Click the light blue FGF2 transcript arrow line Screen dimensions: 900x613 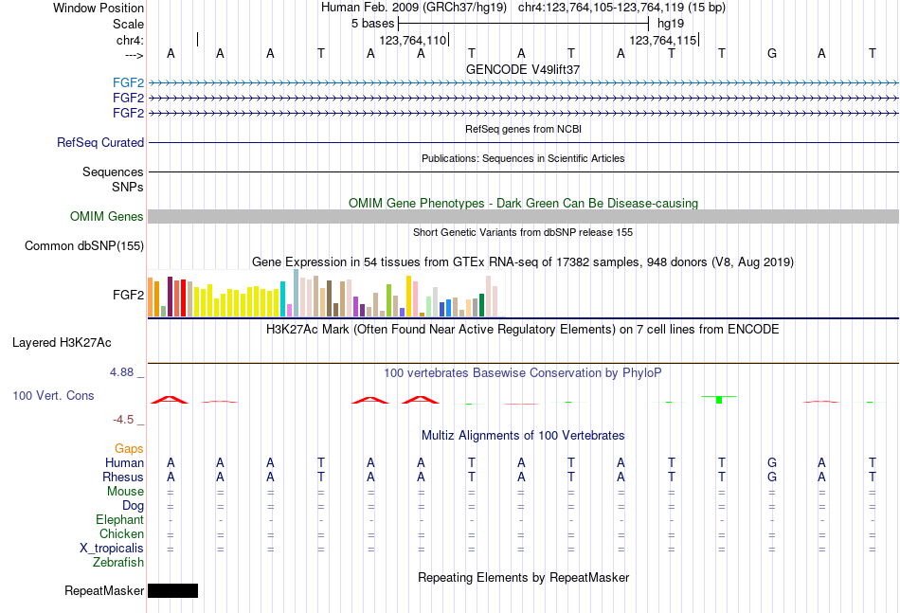tap(523, 83)
